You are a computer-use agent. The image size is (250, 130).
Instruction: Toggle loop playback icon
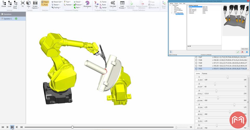pos(191,127)
